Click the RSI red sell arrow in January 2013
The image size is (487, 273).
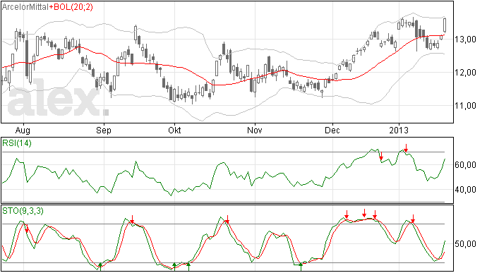[x=406, y=148]
